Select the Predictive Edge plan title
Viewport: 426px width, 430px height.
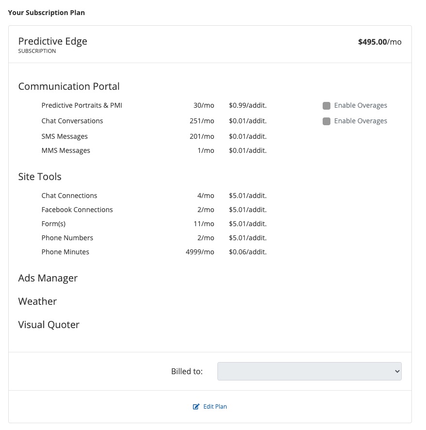tap(52, 41)
